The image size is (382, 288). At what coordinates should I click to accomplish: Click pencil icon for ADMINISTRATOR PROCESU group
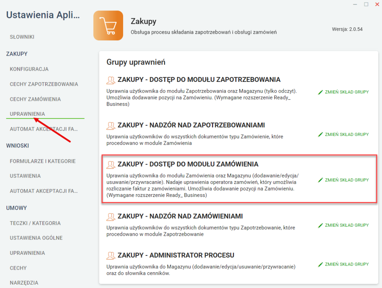click(x=320, y=264)
